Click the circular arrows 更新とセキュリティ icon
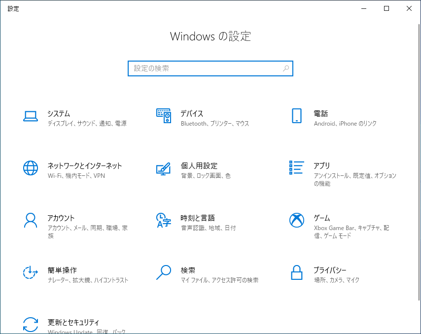The width and height of the screenshot is (421, 334). point(31,325)
